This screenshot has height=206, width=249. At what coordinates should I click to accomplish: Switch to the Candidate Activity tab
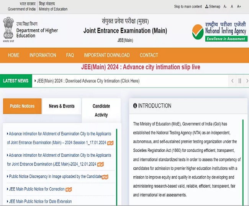(x=101, y=110)
